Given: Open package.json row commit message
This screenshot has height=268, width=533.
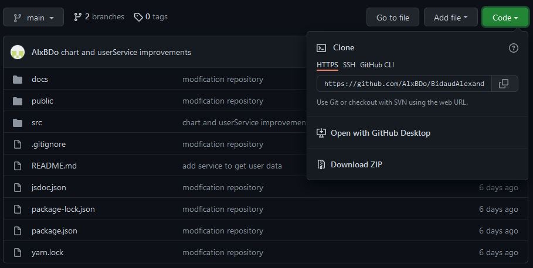Looking at the screenshot, I should pyautogui.click(x=223, y=231).
